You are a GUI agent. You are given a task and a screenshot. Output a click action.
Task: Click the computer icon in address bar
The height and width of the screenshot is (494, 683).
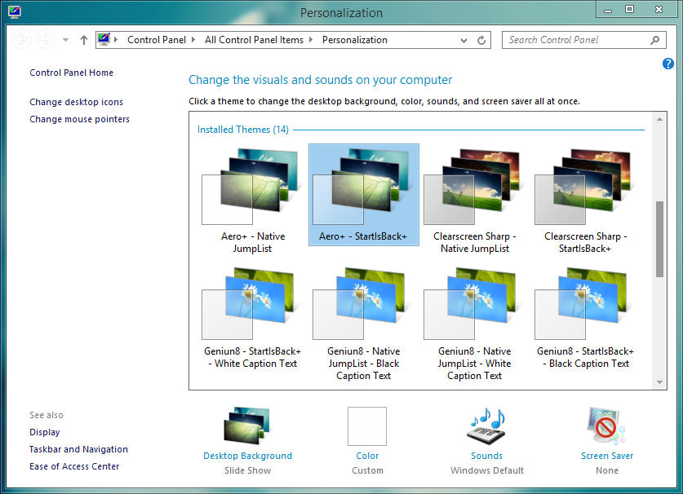point(104,40)
